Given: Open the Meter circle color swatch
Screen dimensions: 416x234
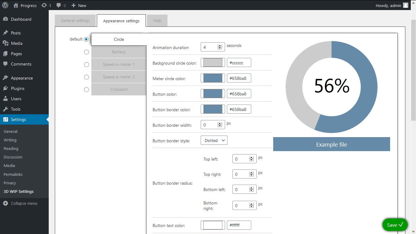Looking at the screenshot, I should coord(213,78).
